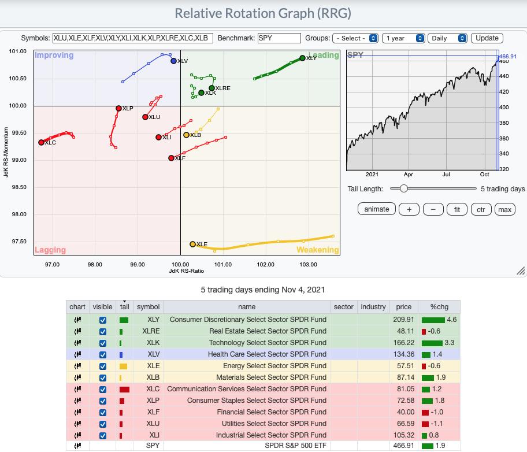Click the Update button
The height and width of the screenshot is (452, 527).
point(487,38)
